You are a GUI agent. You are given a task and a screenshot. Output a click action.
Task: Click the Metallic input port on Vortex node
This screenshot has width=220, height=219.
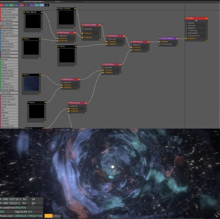click(186, 28)
